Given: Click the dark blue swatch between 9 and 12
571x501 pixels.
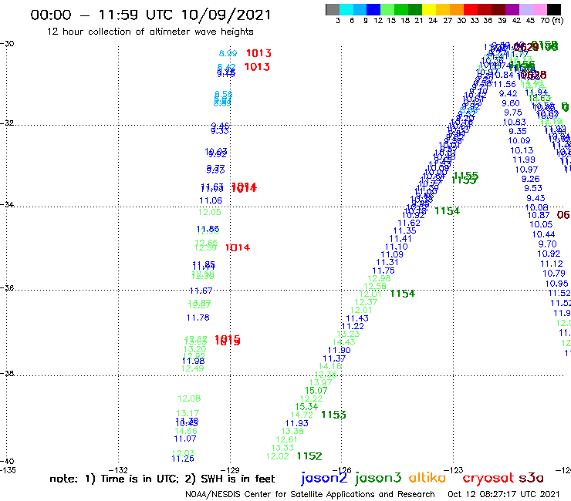Looking at the screenshot, I should (x=373, y=9).
